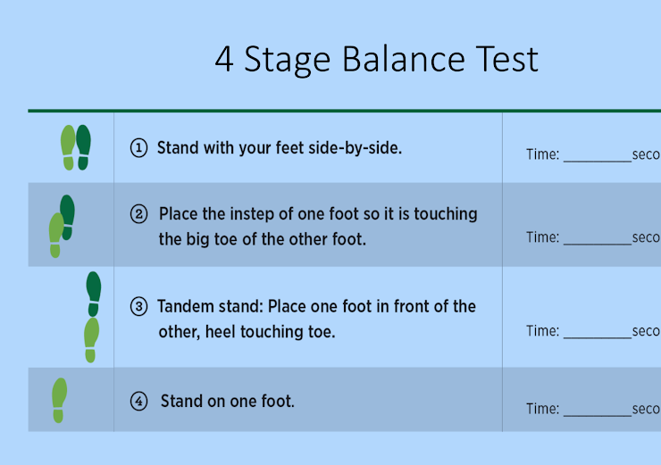
Task: Click the side-by-side feet icon
Action: coord(76,147)
